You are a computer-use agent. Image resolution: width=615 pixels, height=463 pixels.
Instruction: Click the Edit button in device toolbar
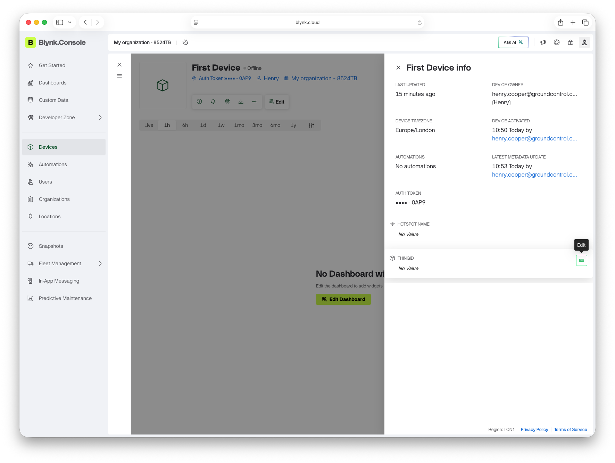pos(277,102)
